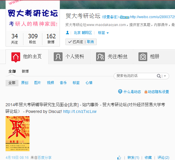Click the lock icon by 动态隐私设置
The width and height of the screenshot is (175, 160).
pyautogui.click(x=146, y=92)
